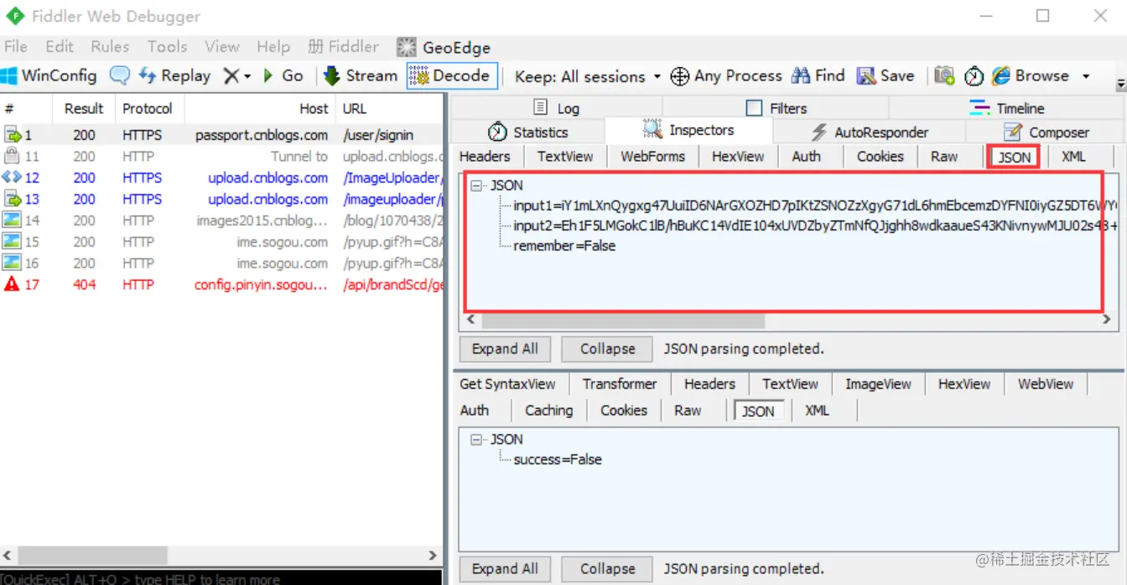Open the Statistics tab
1127x585 pixels.
pyautogui.click(x=527, y=132)
